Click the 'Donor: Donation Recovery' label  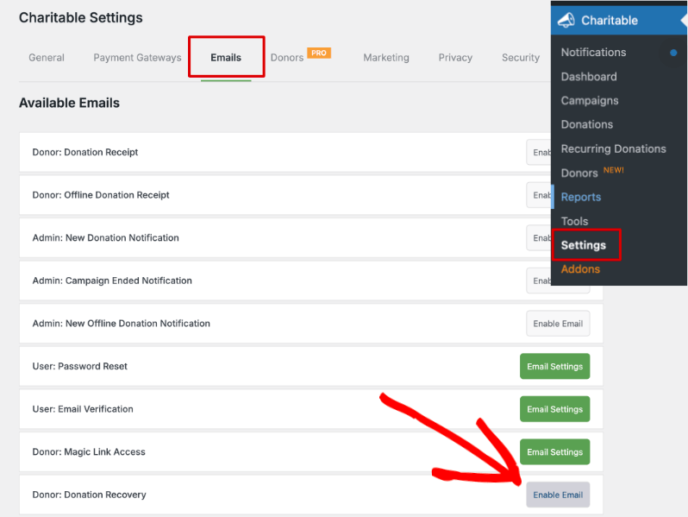coord(90,495)
